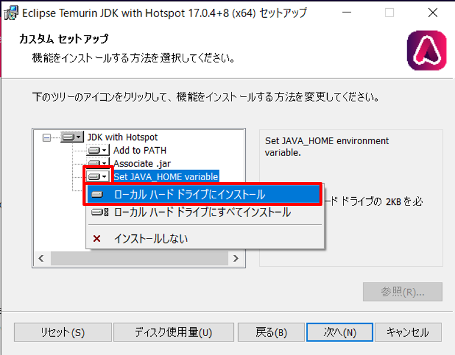The image size is (455, 355).
Task: Click the Adoptium logo in header
Action: [427, 51]
